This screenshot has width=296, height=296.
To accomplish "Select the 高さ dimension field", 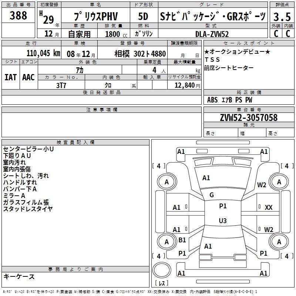I will coord(280,133).
